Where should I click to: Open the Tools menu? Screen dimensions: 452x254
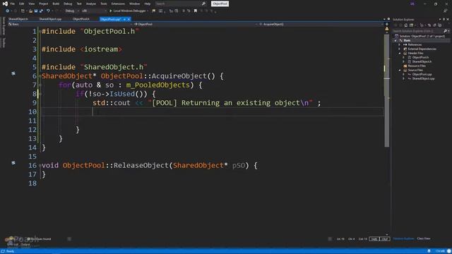[104, 4]
